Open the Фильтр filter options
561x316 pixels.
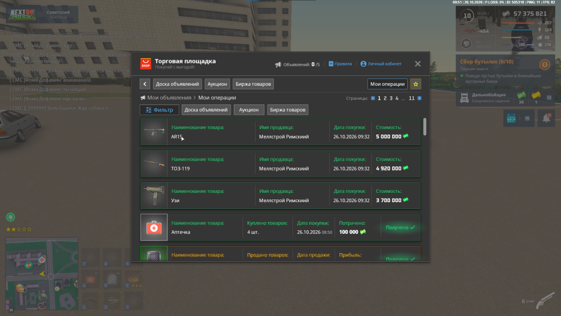159,110
